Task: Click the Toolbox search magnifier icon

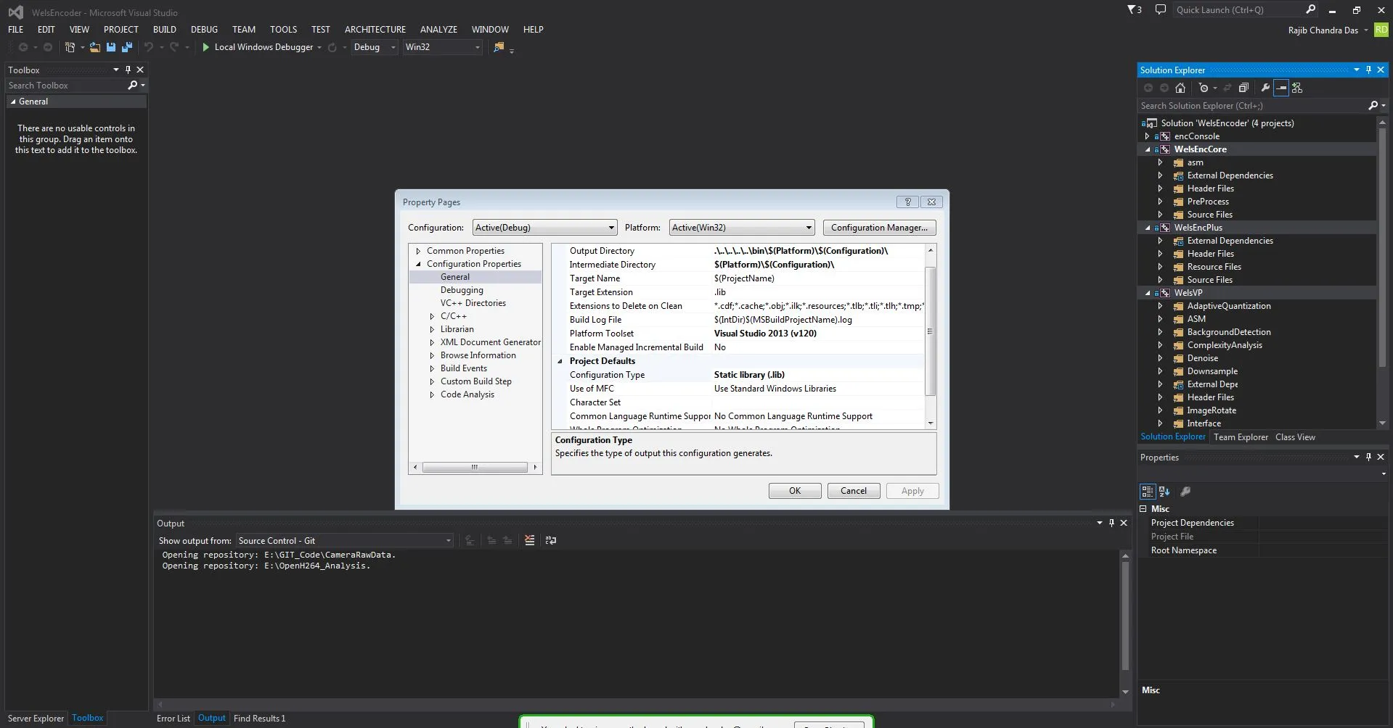Action: click(132, 86)
